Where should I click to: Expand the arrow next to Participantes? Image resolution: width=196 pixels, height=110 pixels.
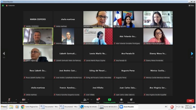tap(91, 100)
